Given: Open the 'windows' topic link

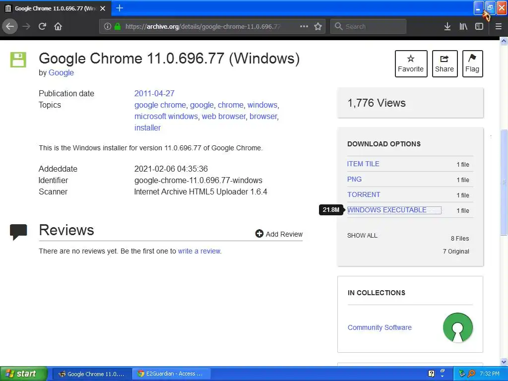Looking at the screenshot, I should click(x=262, y=105).
